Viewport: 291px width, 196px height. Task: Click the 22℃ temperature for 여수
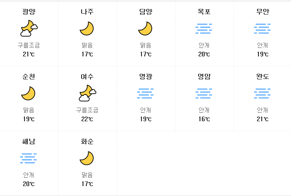click(87, 119)
